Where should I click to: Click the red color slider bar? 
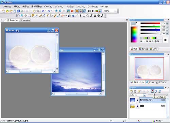coord(150,23)
